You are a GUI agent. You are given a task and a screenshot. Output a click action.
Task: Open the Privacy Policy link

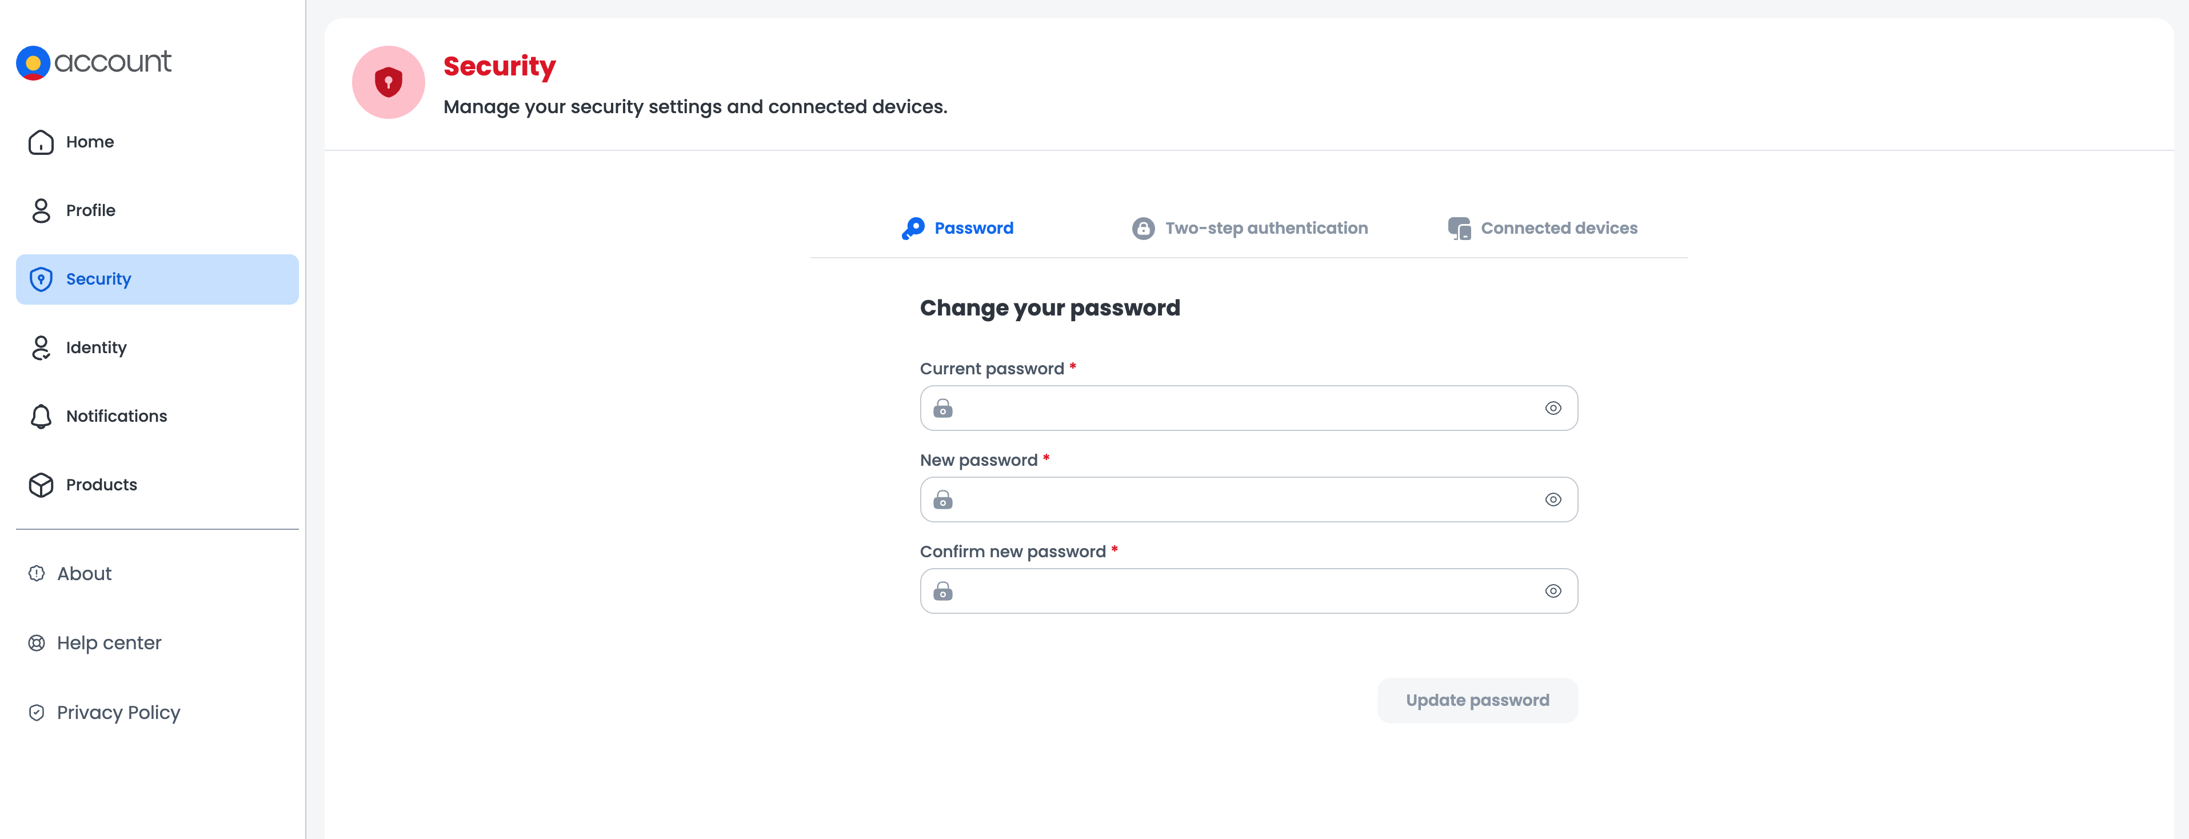118,712
